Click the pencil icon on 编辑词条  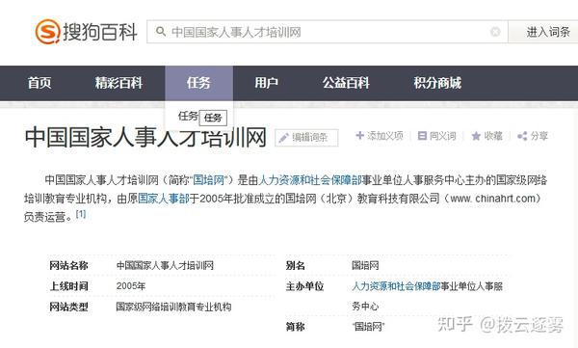(x=283, y=138)
